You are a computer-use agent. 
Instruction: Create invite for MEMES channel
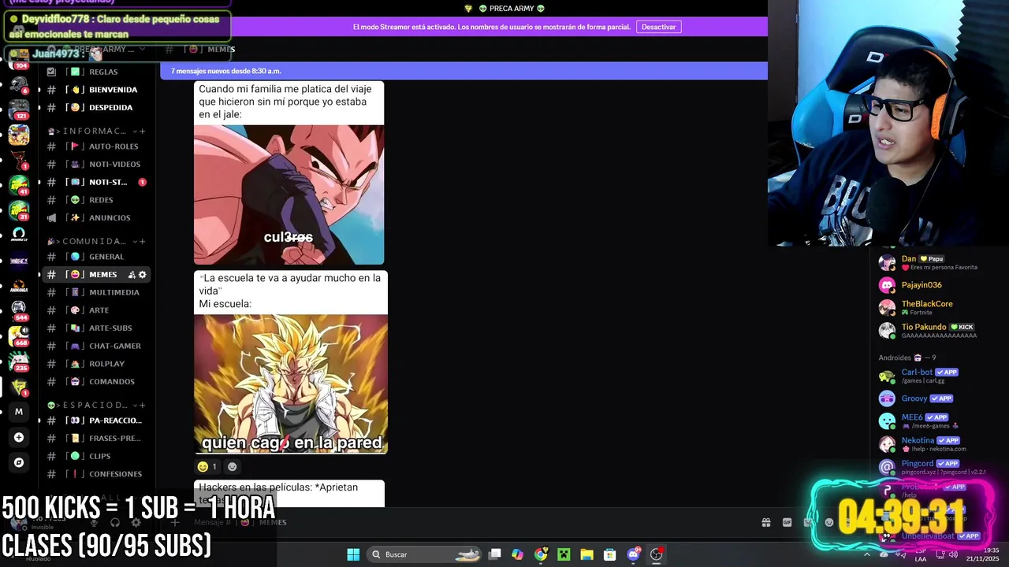tap(132, 275)
